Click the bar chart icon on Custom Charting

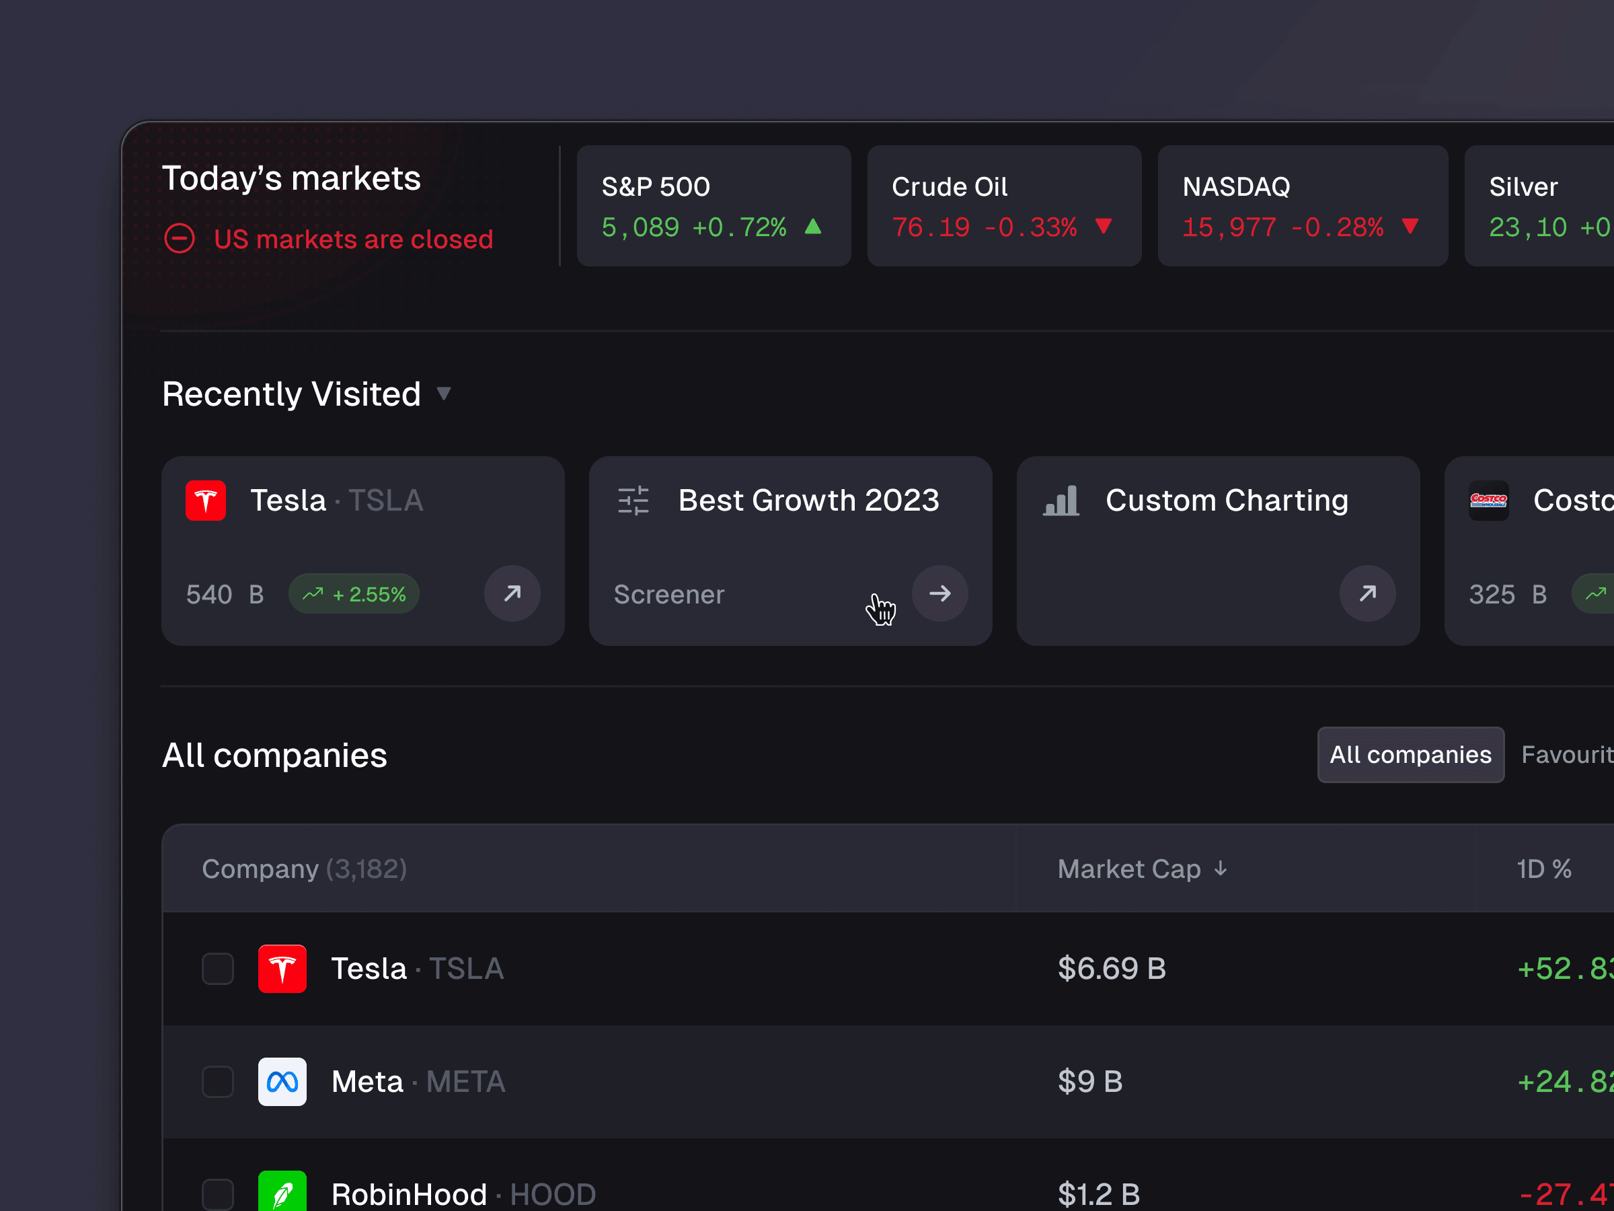pyautogui.click(x=1061, y=501)
